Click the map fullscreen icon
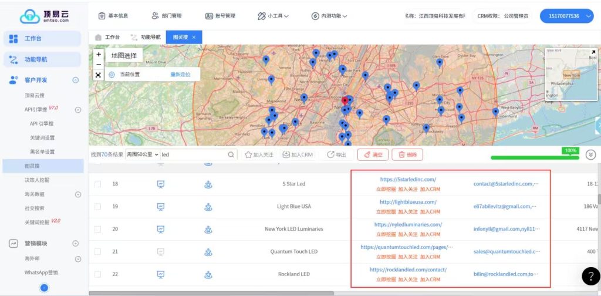Image resolution: width=601 pixels, height=296 pixels. pyautogui.click(x=98, y=75)
